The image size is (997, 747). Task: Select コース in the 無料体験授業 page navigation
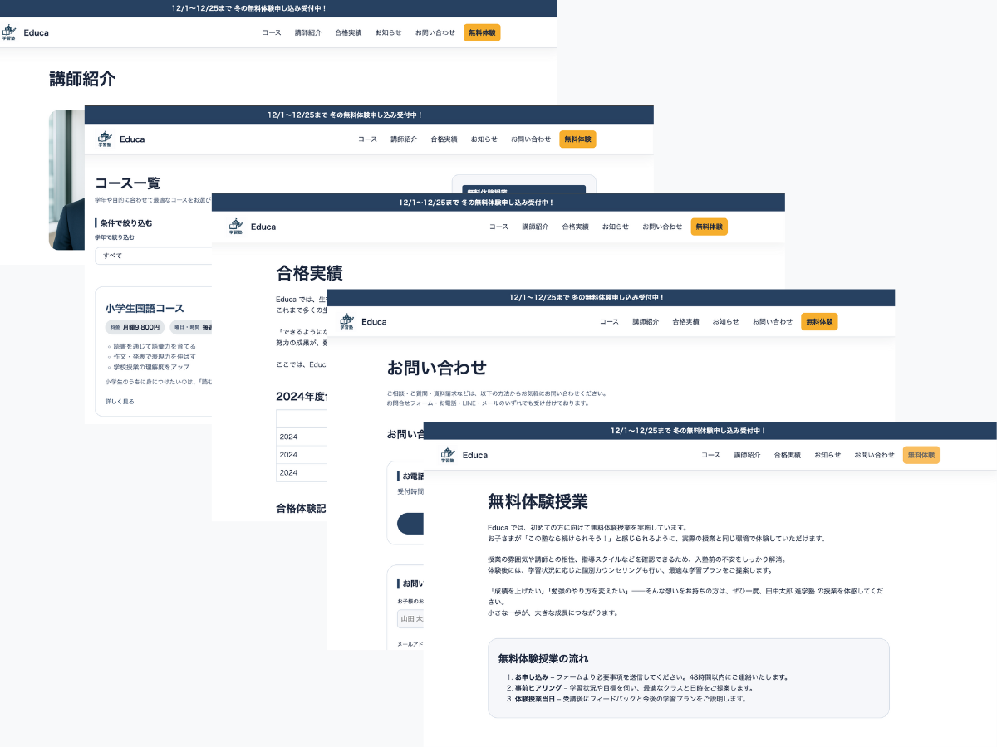pos(710,455)
